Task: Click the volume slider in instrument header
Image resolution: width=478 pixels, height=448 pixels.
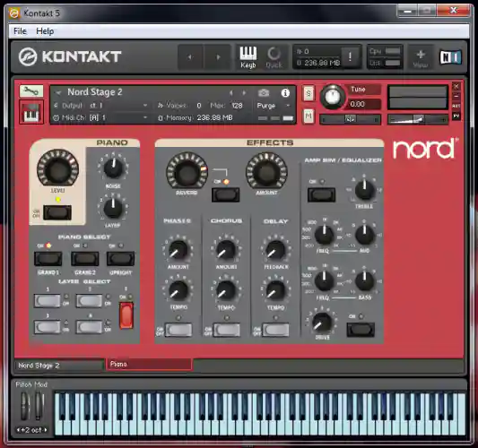Action: [418, 119]
